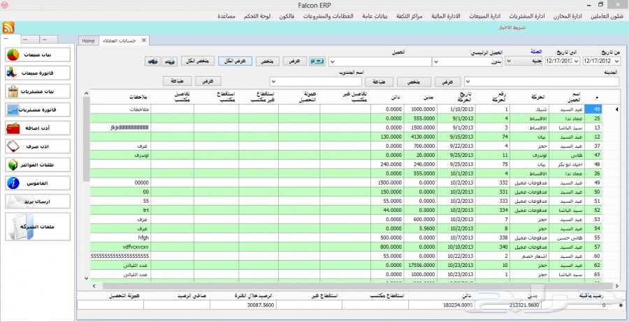Click the طباعة button next to the representative dropdown
The width and height of the screenshot is (629, 322).
tap(378, 82)
